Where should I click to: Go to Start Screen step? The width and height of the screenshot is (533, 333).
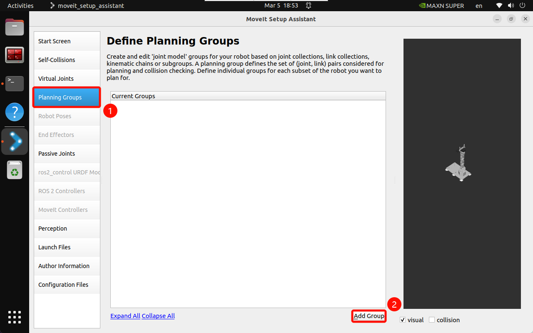67,41
